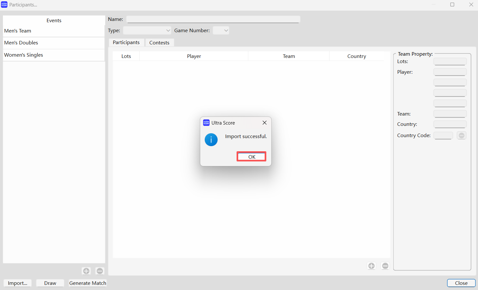The image size is (478, 290).
Task: Click OK in the Import successful dialog
Action: (x=251, y=157)
